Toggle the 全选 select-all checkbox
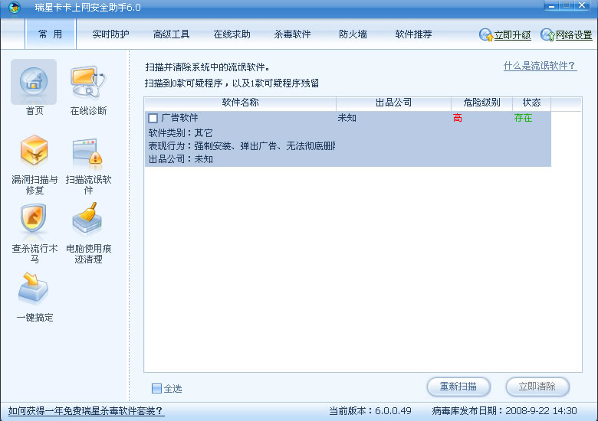The width and height of the screenshot is (598, 421). tap(156, 388)
